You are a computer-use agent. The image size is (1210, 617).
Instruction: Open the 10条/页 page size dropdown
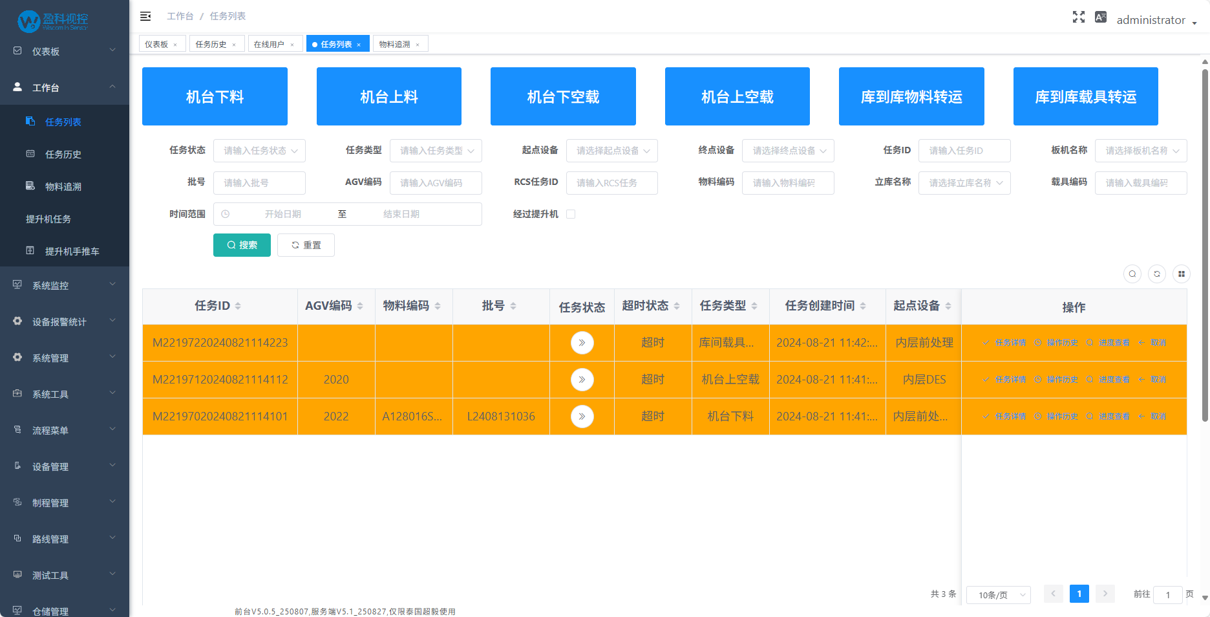click(999, 595)
